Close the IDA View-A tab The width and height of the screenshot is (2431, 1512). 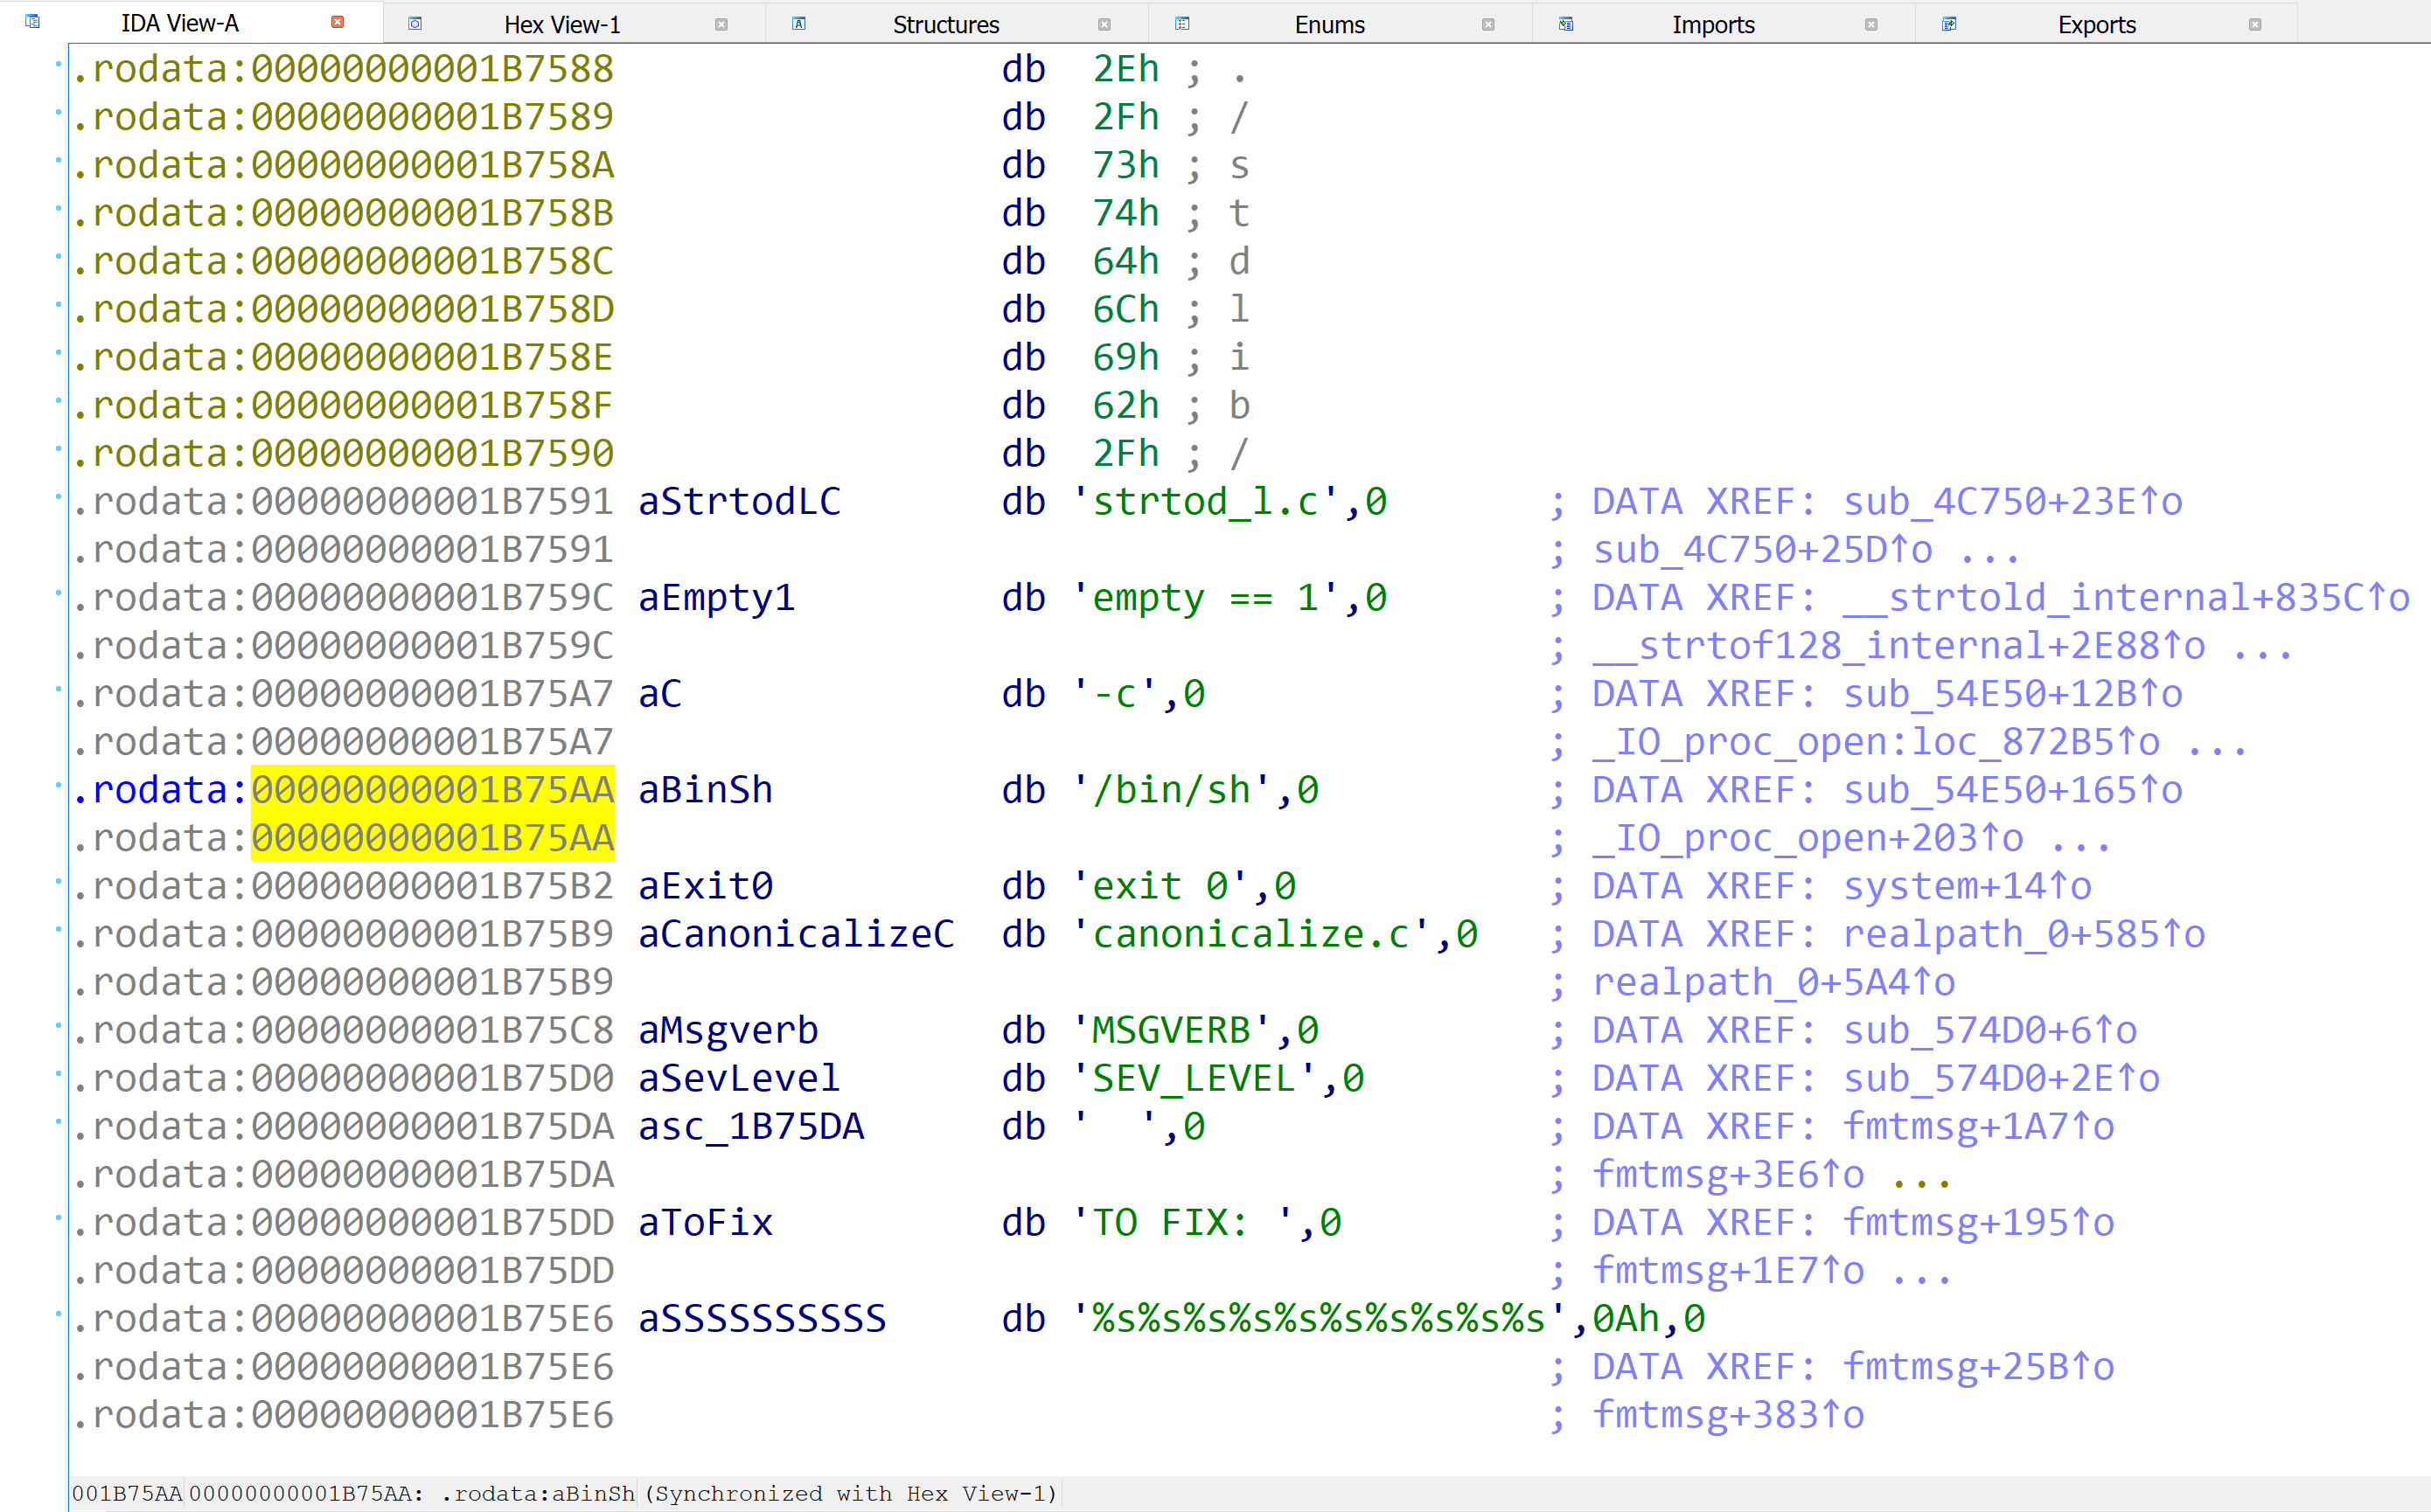tap(338, 20)
